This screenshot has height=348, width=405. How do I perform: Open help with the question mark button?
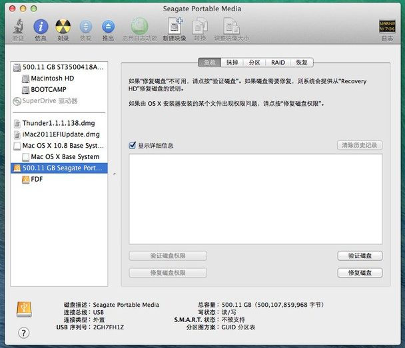click(24, 333)
